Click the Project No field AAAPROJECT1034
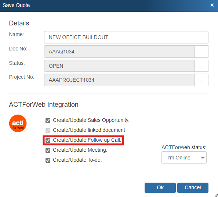Screen dimensions: 218x197 click(119, 80)
